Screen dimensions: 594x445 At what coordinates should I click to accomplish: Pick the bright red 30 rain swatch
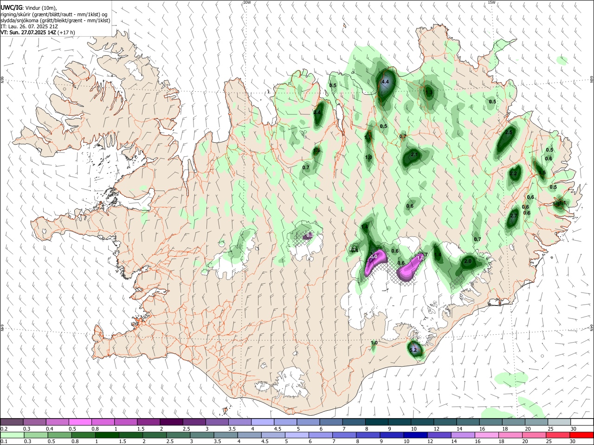pos(581,435)
